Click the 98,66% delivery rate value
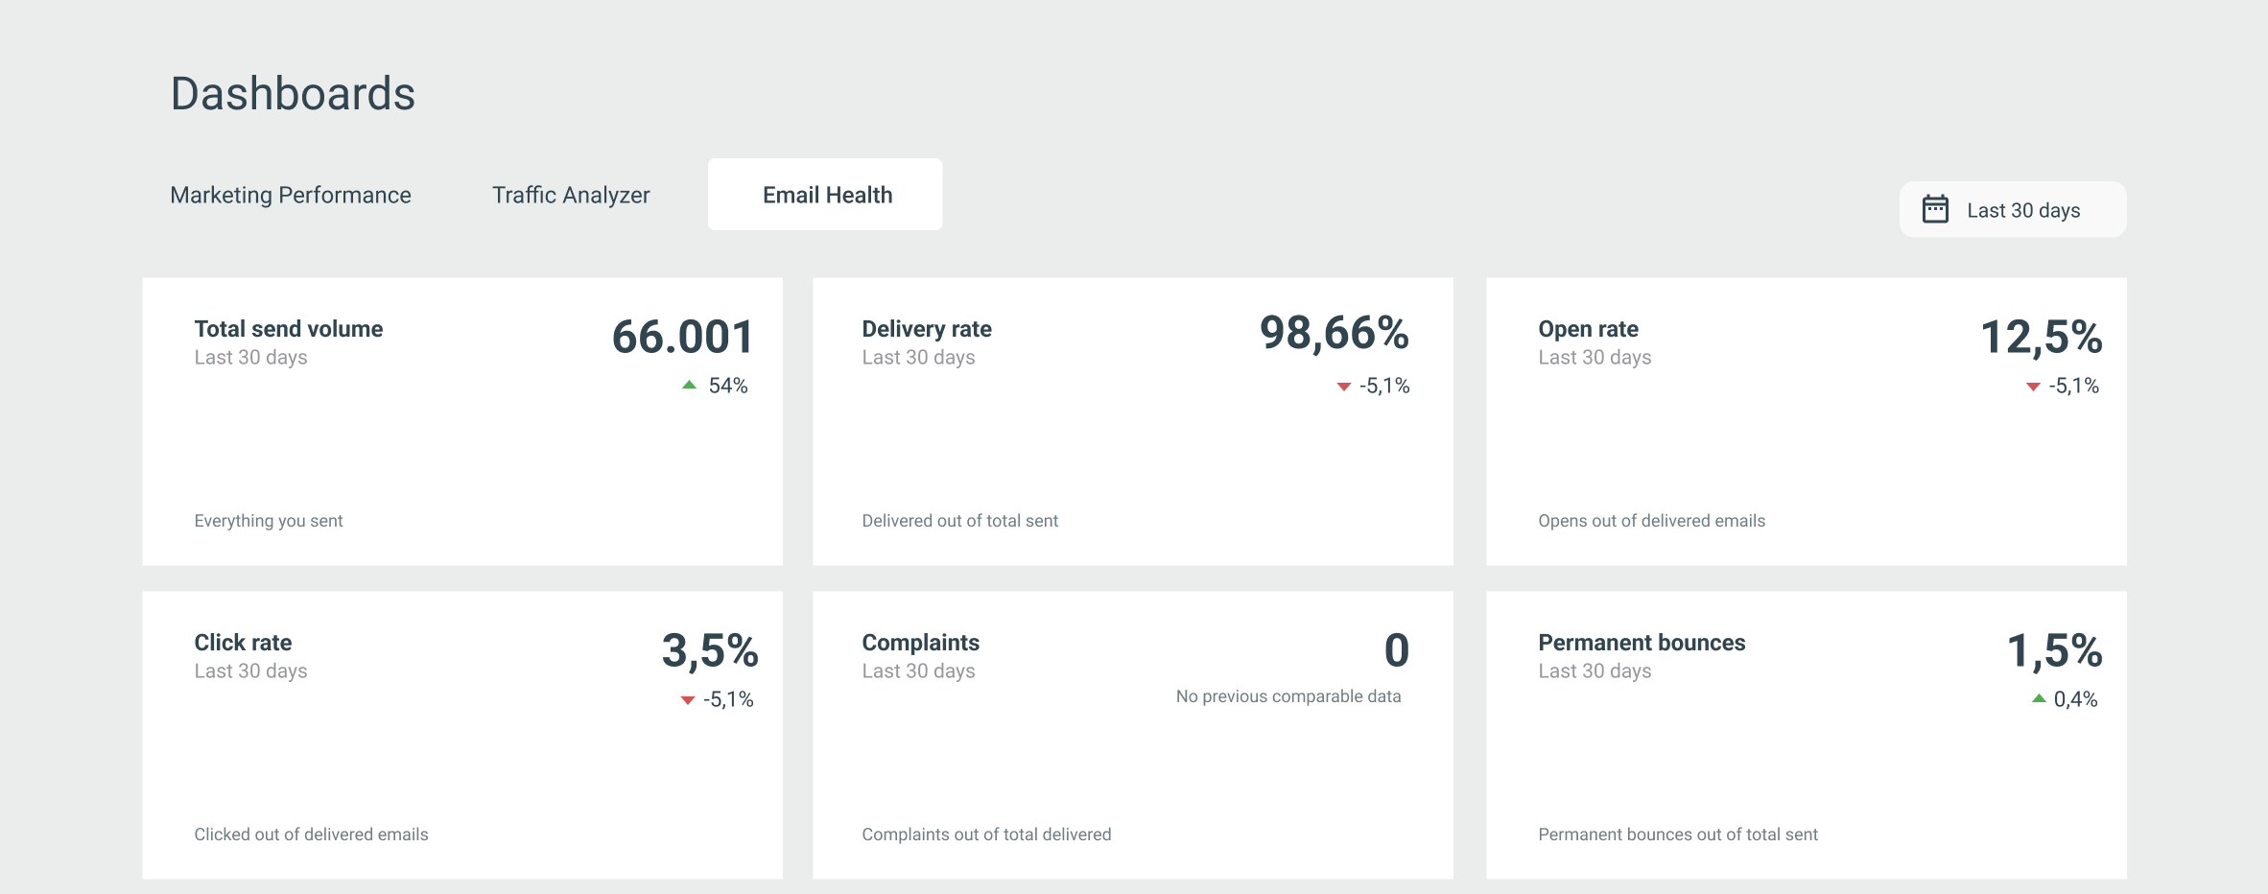Screen dimensions: 2268x894 click(x=1334, y=333)
